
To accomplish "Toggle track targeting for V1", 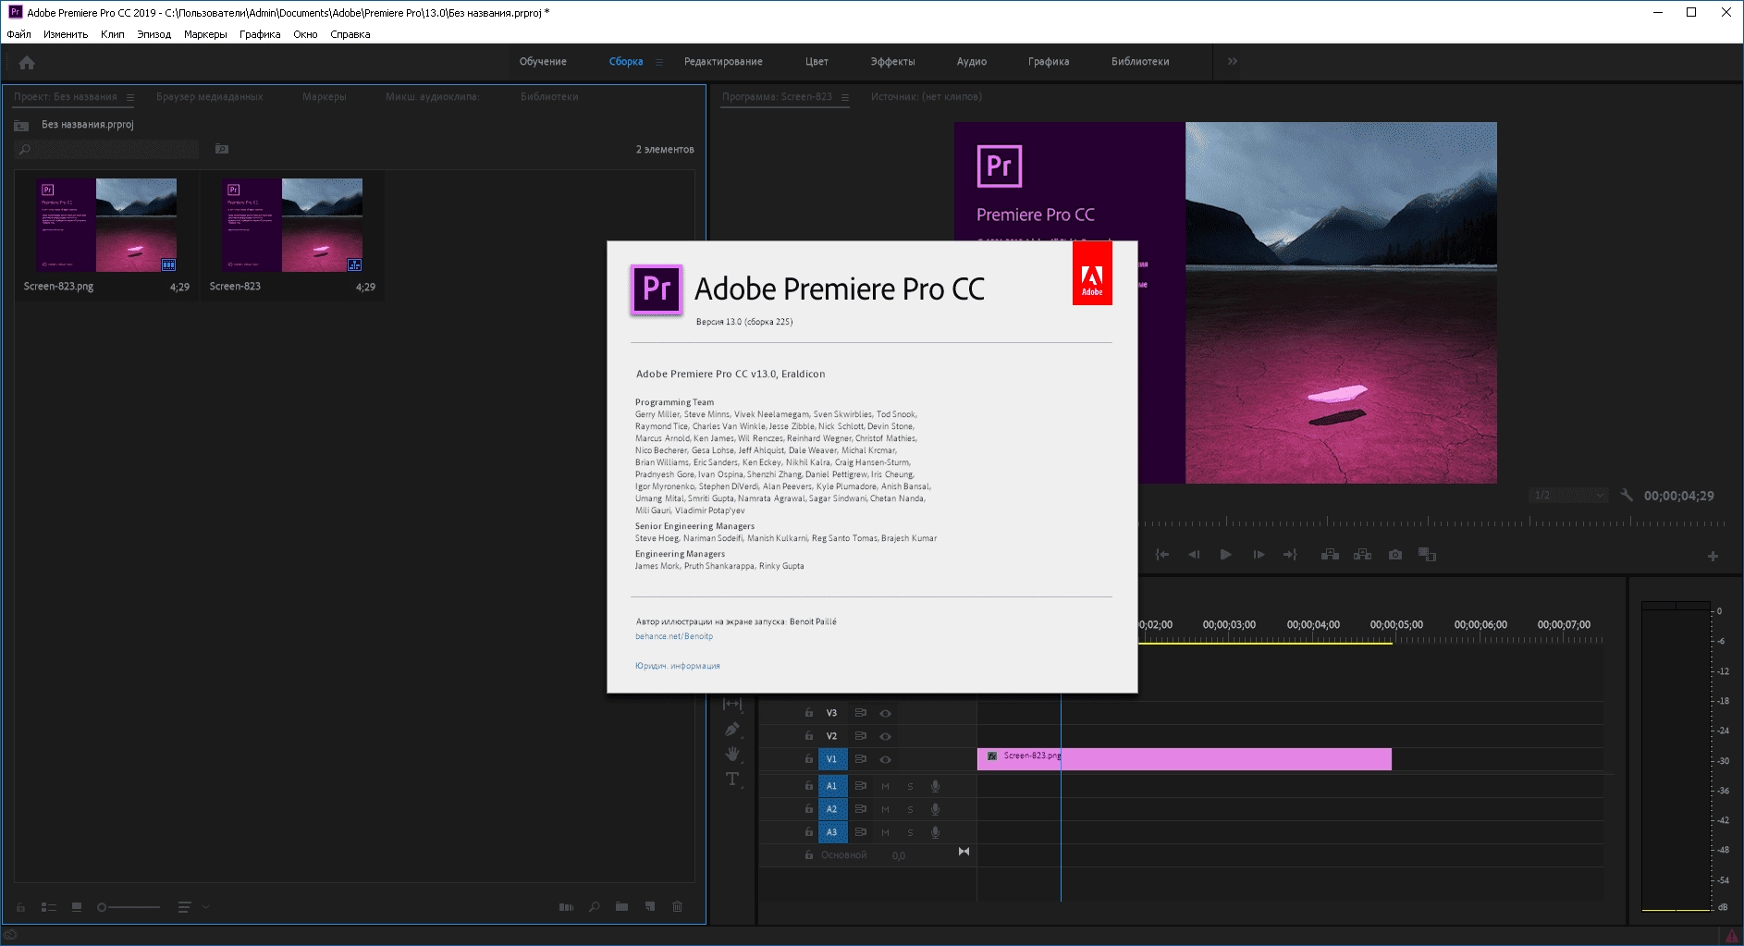I will click(831, 759).
